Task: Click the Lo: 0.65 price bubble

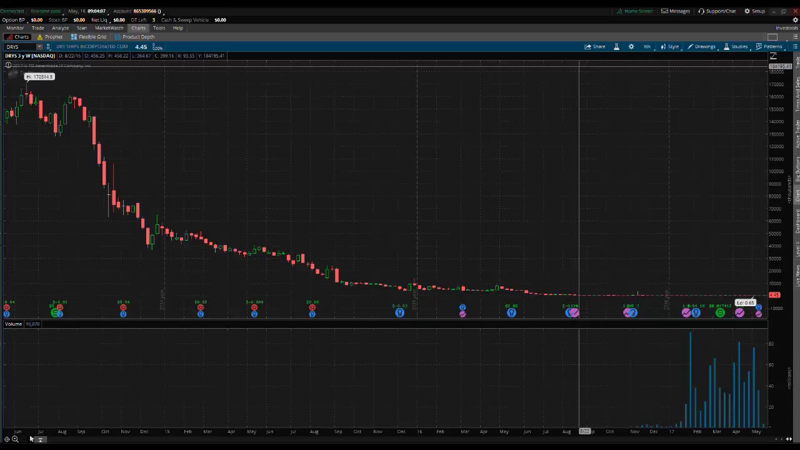Action: coord(745,303)
